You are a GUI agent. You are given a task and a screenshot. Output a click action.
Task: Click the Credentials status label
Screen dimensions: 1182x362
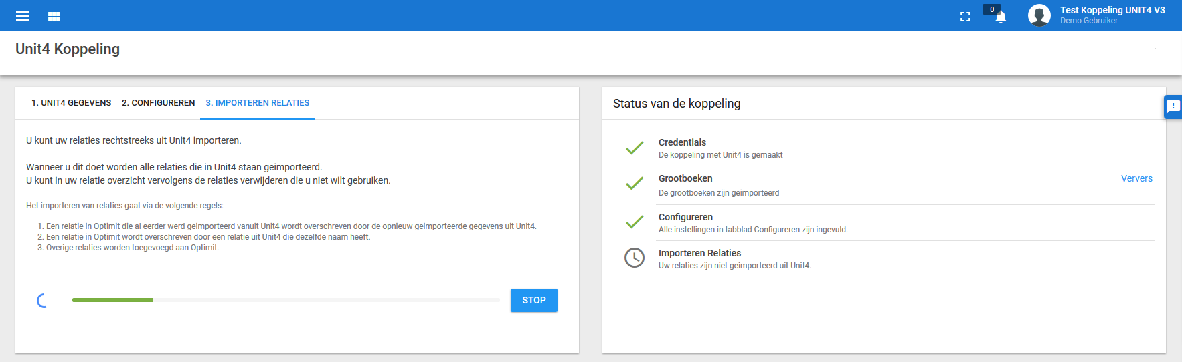[682, 142]
